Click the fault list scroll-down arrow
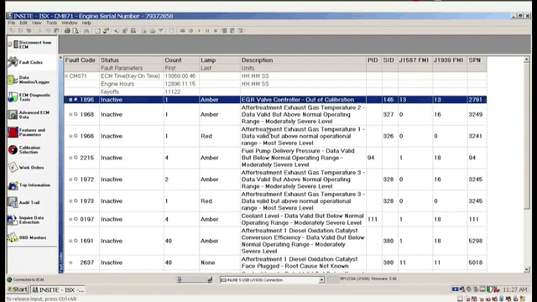The width and height of the screenshot is (537, 302). (527, 270)
